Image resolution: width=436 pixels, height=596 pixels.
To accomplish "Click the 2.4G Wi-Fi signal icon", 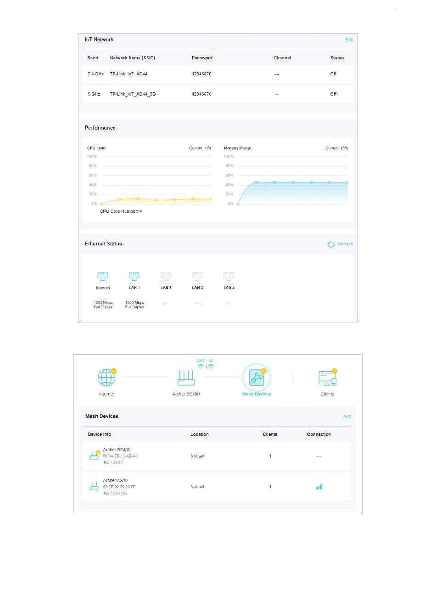I will 201,367.
